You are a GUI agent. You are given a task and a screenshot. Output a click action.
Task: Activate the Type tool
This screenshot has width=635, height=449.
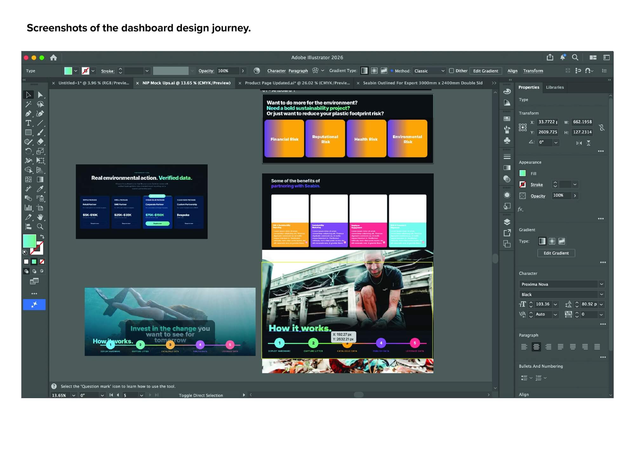[28, 123]
